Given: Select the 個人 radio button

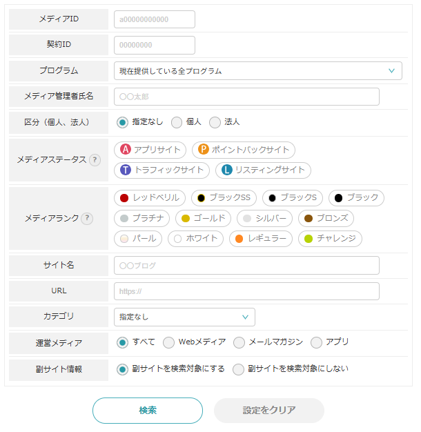Looking at the screenshot, I should tap(177, 122).
